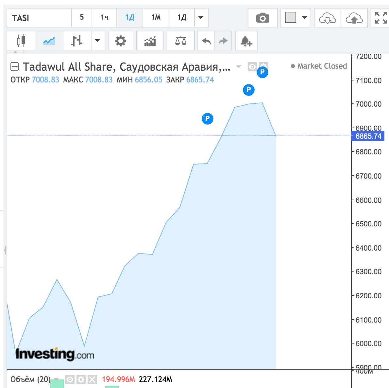The height and width of the screenshot is (388, 389).
Task: Toggle fullscreen mode
Action: [381, 18]
